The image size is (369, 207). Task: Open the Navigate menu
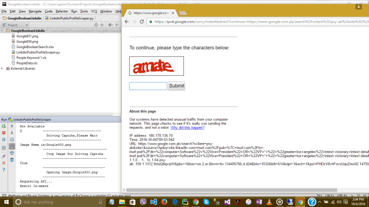35,11
